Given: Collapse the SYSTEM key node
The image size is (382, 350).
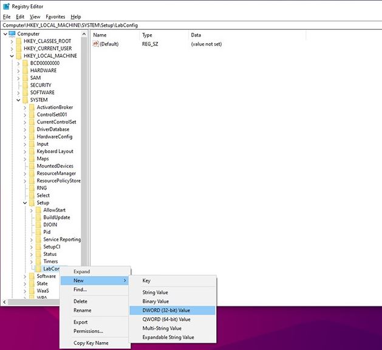Looking at the screenshot, I should [x=18, y=100].
